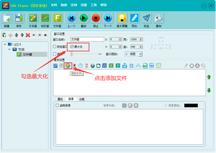
Task: Click the X value stepper arrows
Action: point(120,40)
